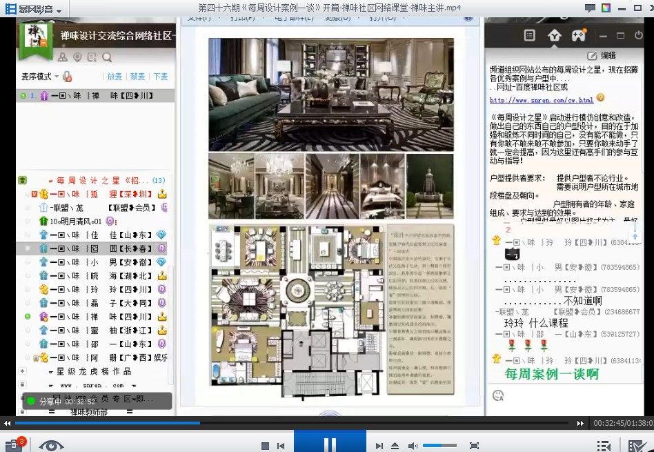The height and width of the screenshot is (452, 654).
Task: Click the 禁麦 link
Action: pos(138,77)
